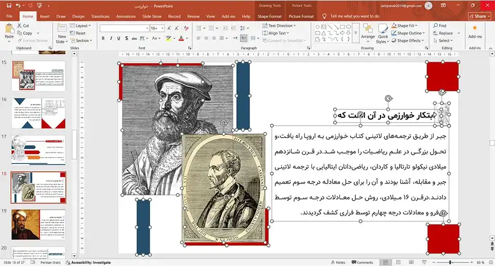Open the Text Direction dropdown
495x266 pixels.
coord(279,26)
